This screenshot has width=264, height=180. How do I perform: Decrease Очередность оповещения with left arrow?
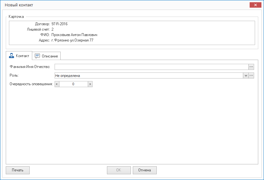tap(57, 84)
